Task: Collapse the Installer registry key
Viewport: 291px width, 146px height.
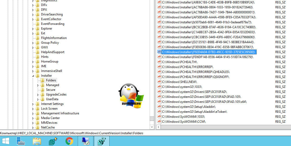Action: (x=33, y=76)
